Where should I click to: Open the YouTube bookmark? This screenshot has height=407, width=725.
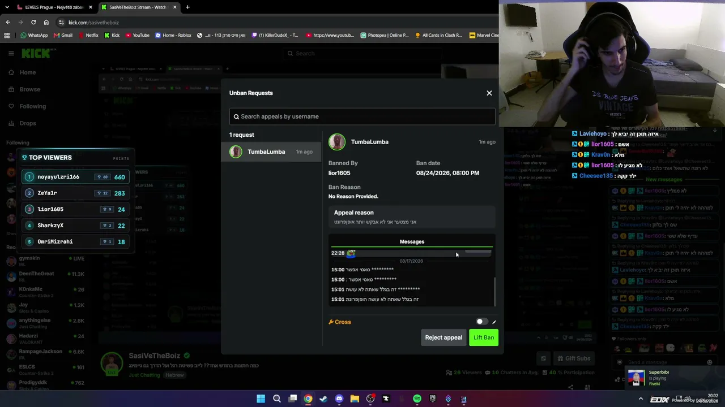pyautogui.click(x=137, y=35)
